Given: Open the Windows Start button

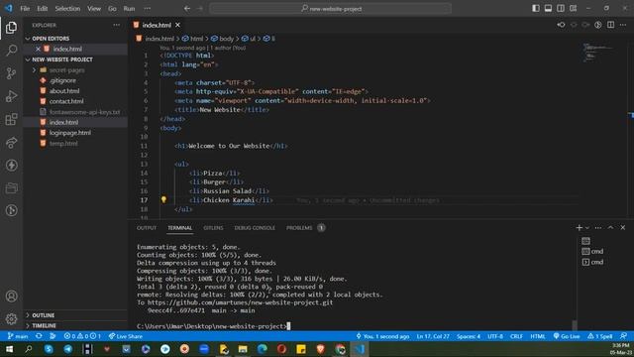Looking at the screenshot, I should point(9,349).
